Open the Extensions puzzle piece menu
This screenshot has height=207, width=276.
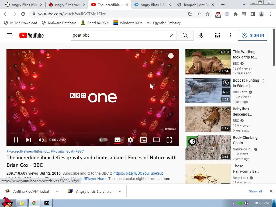coord(235,14)
